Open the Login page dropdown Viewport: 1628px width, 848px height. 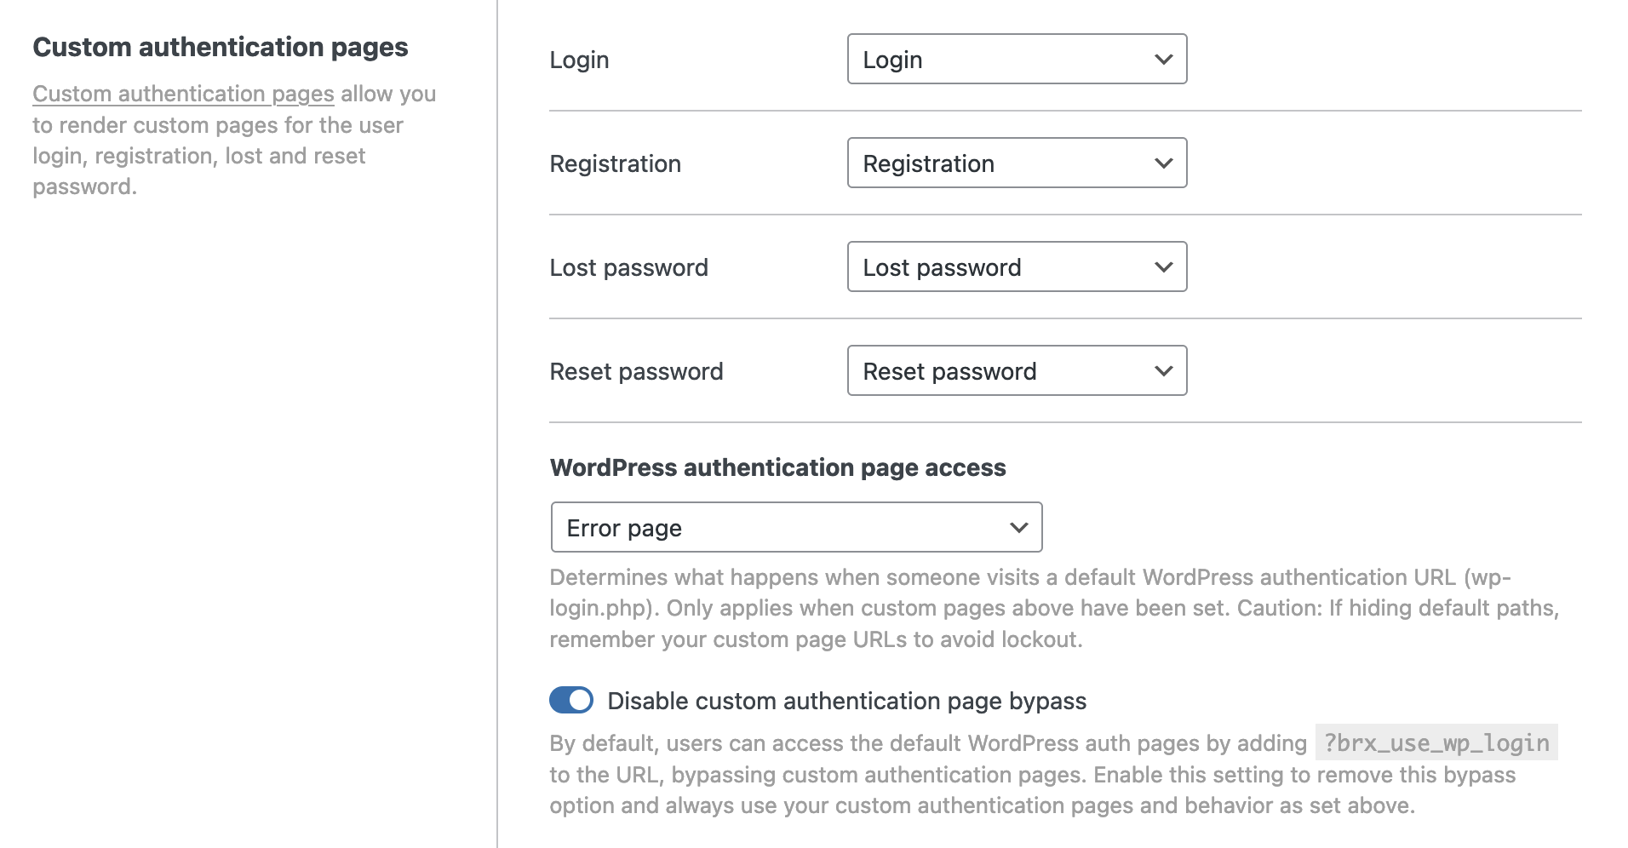point(1017,59)
